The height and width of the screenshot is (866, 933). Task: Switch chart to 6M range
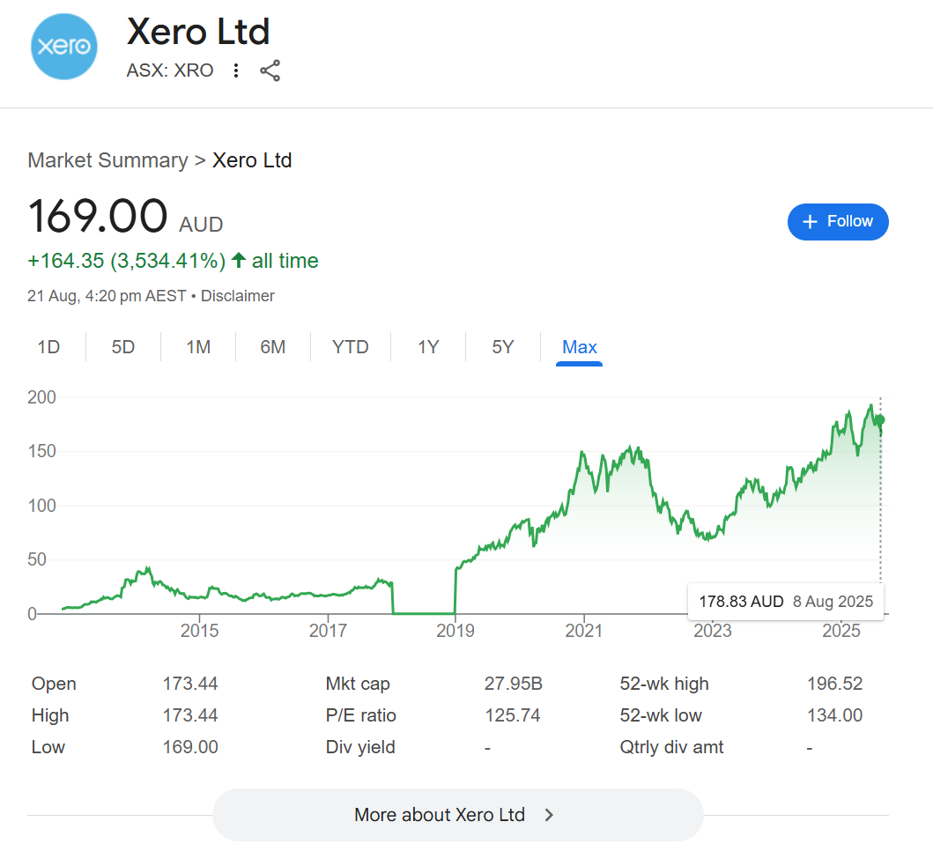pyautogui.click(x=273, y=347)
